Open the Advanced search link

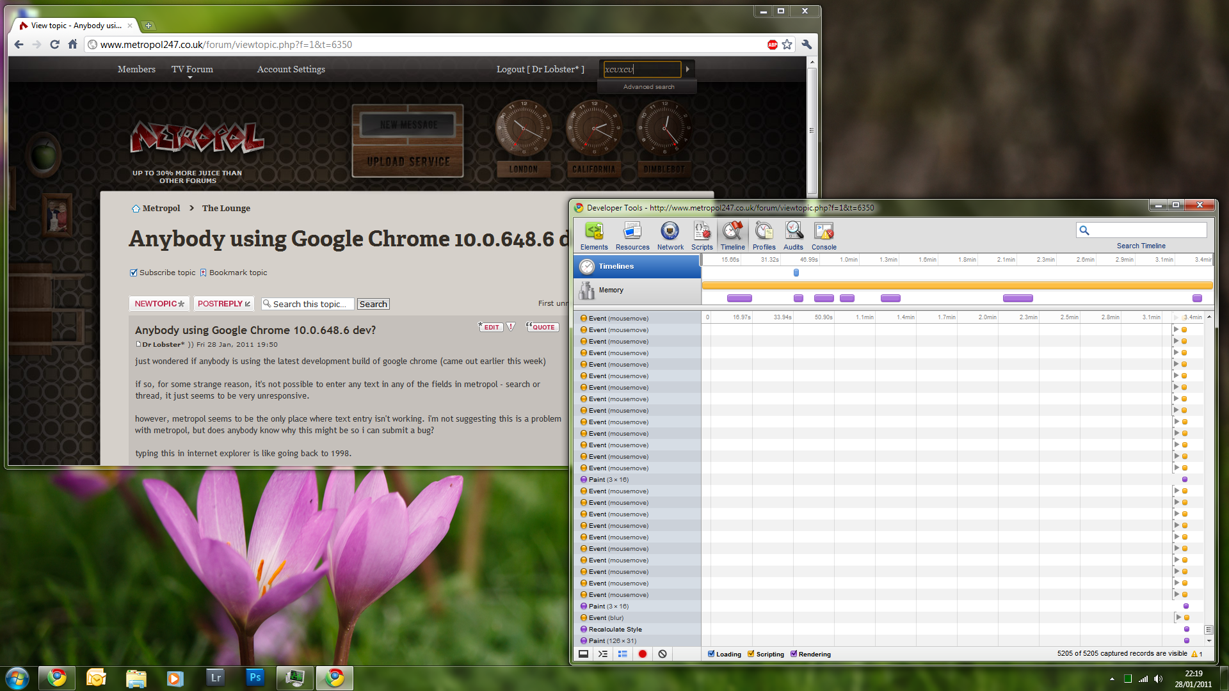pyautogui.click(x=648, y=87)
